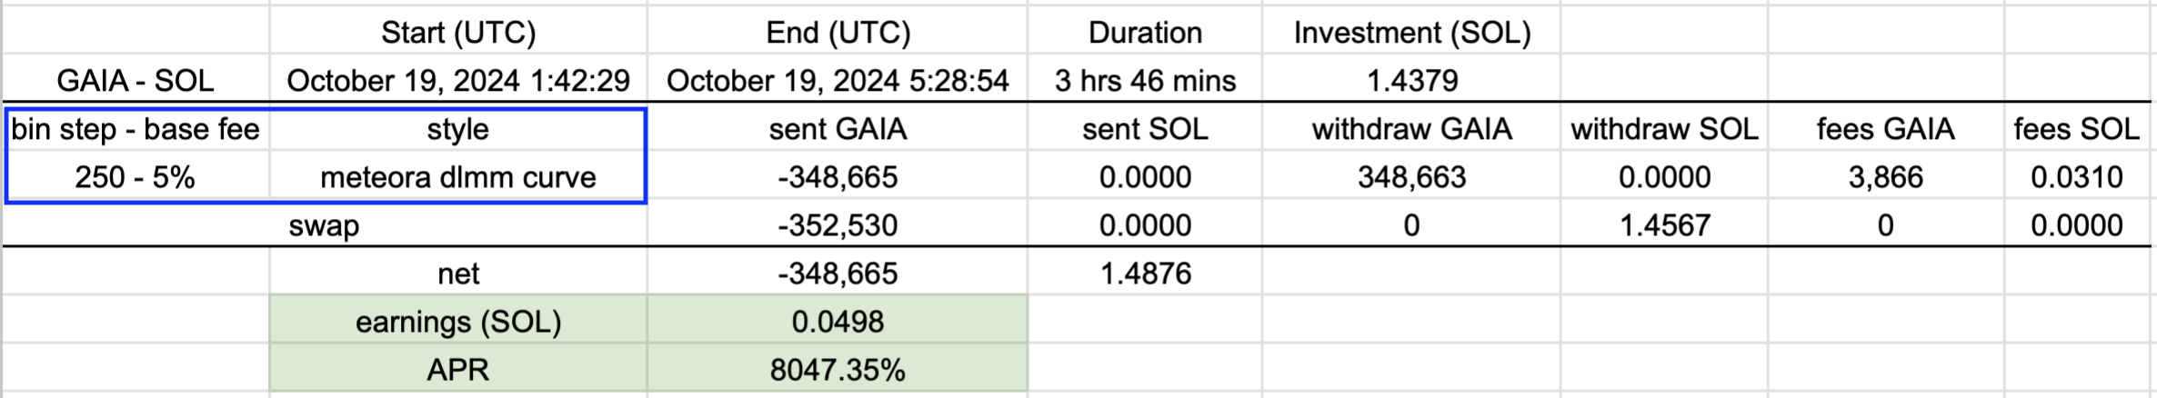
Task: Select the bin step - base fee cell
Action: (135, 129)
